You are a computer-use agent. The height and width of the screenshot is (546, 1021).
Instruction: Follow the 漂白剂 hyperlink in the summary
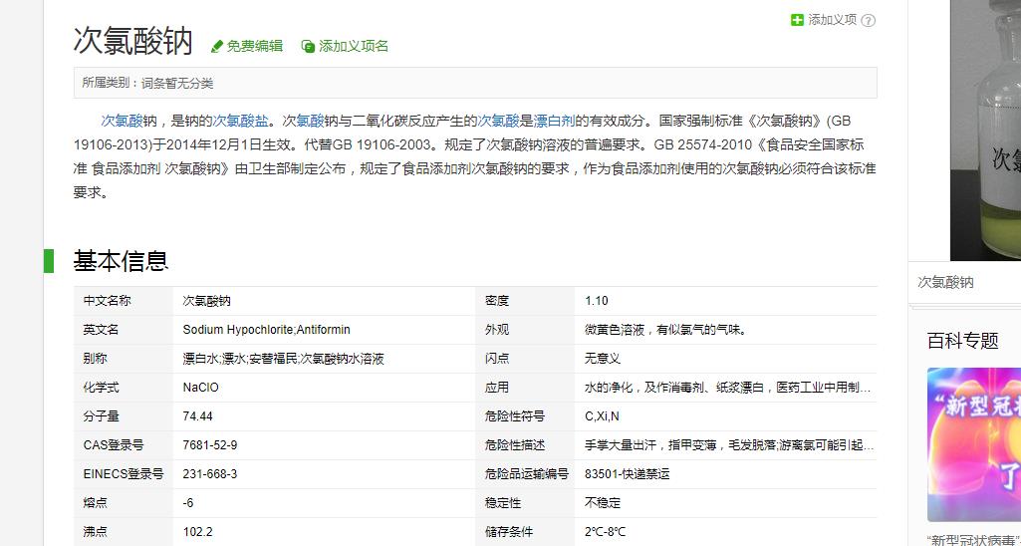(x=554, y=121)
